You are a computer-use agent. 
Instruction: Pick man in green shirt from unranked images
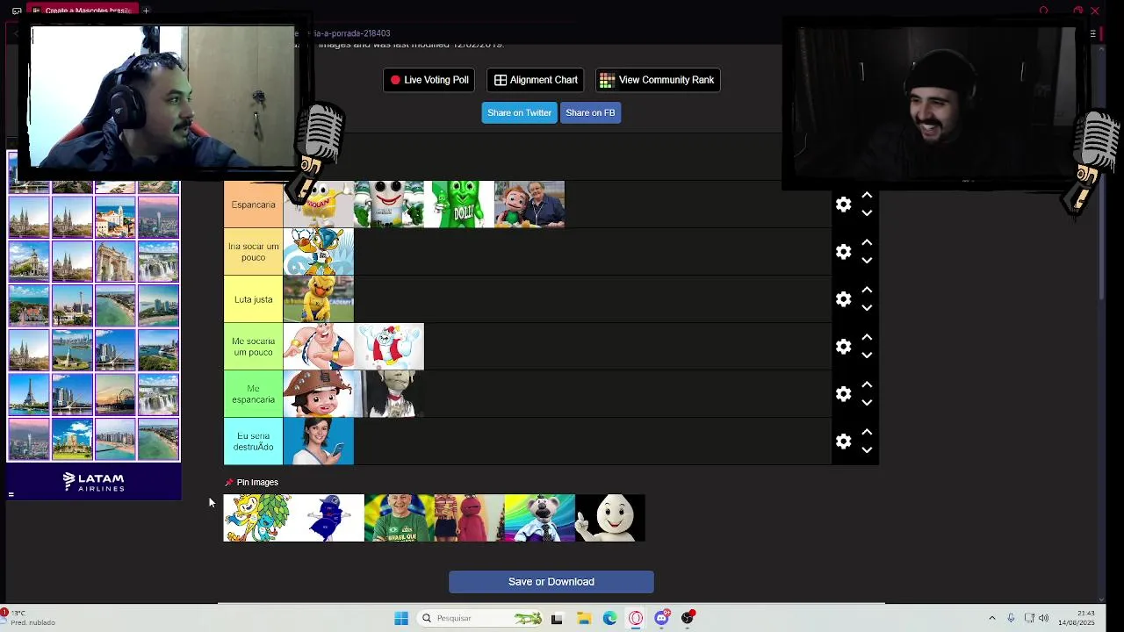(x=400, y=518)
